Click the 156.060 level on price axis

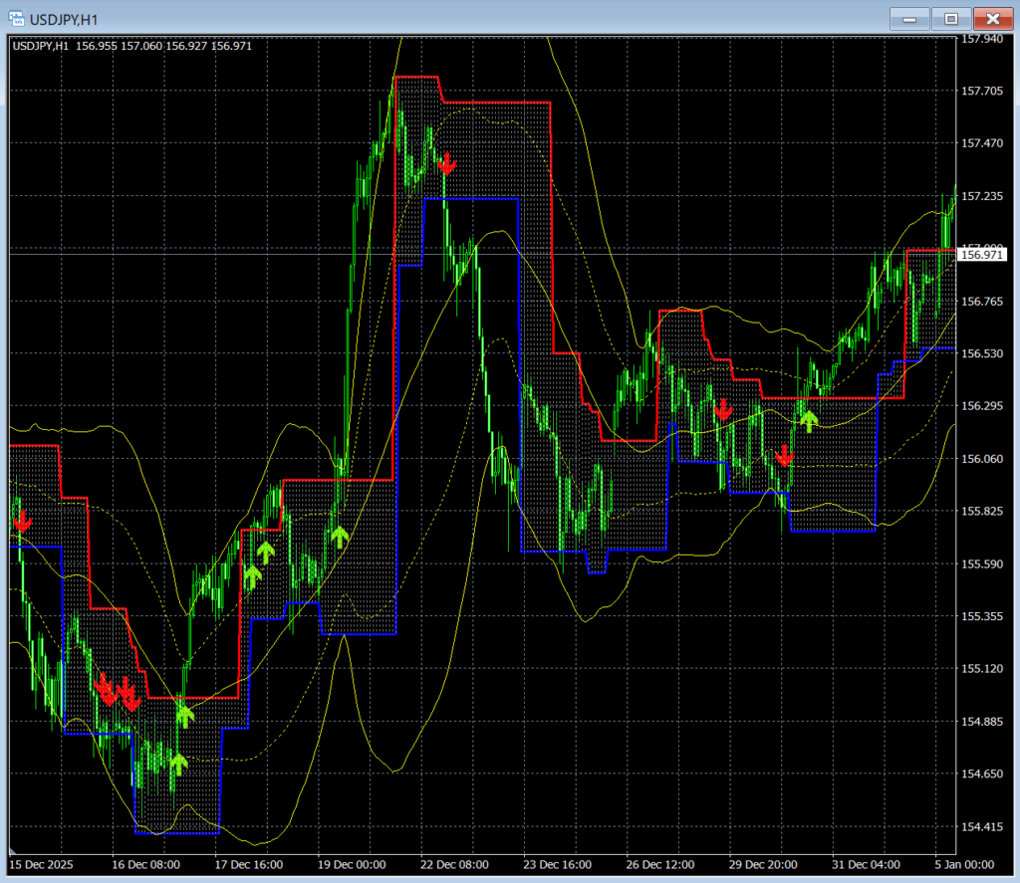[982, 459]
